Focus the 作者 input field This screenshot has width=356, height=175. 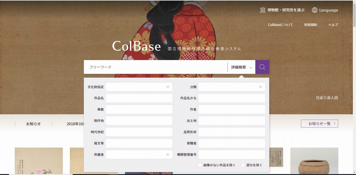point(232,109)
